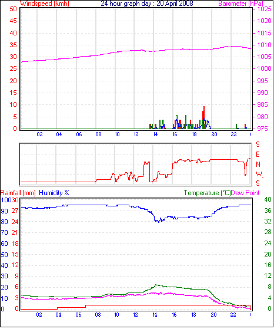Click the Barometer (hPa) axis label

click(241, 4)
